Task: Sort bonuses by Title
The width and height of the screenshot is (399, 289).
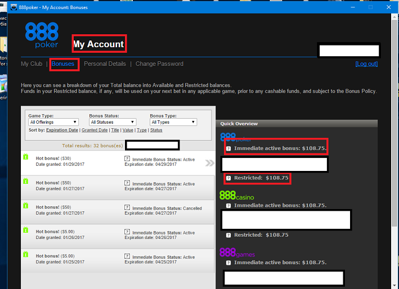Action: pos(115,130)
